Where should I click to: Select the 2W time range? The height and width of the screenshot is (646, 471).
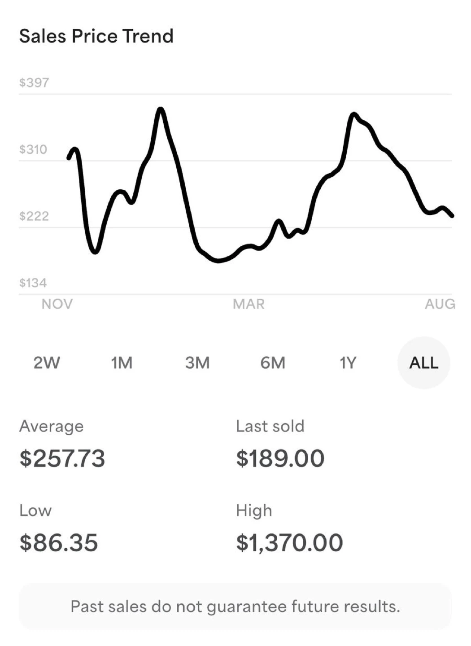click(47, 362)
